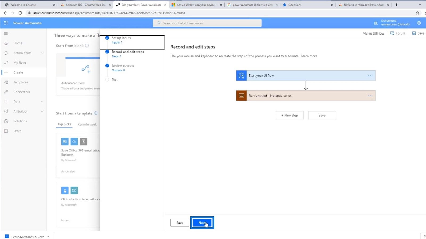Expand the Action items menu chevron

click(x=42, y=53)
